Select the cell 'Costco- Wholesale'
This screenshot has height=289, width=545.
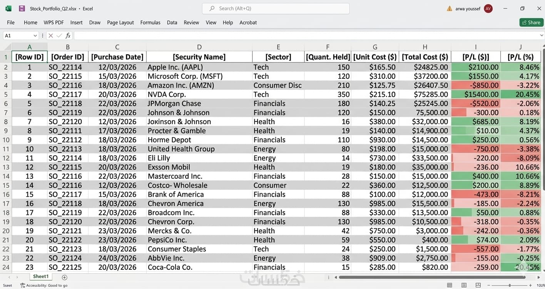(199, 185)
